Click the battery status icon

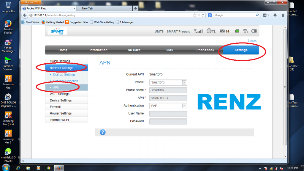coord(254,31)
